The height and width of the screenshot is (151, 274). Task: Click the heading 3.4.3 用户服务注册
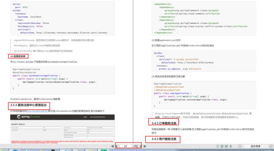(x=164, y=139)
